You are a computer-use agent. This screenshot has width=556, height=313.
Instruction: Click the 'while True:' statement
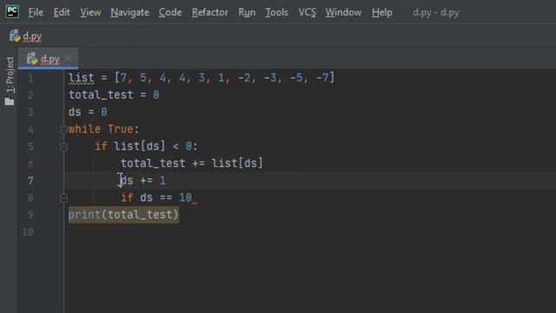click(104, 130)
